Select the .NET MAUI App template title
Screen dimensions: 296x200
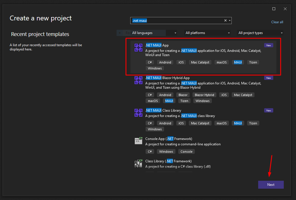[x=157, y=45]
